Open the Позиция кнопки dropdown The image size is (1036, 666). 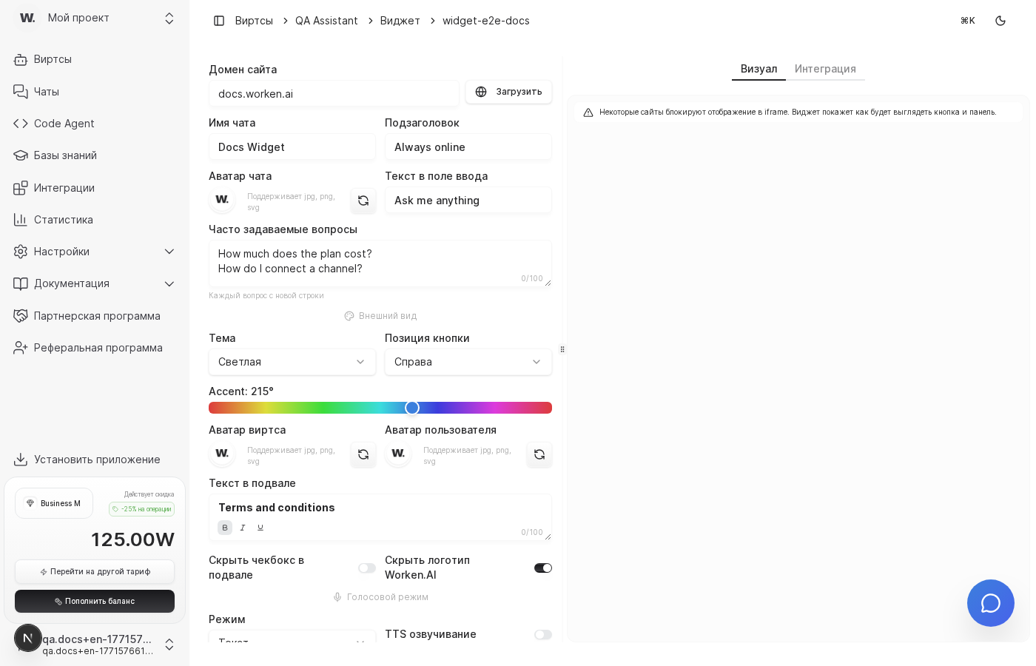point(468,362)
